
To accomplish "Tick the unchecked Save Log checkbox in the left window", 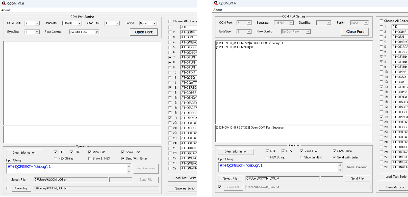I will click(x=8, y=188).
